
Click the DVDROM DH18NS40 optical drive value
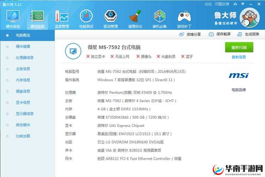(130, 142)
